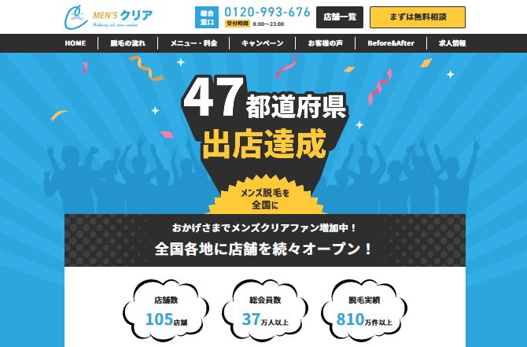527x347 pixels.
Task: Click the 全国各地に店舗を続々オープン heading
Action: [263, 249]
